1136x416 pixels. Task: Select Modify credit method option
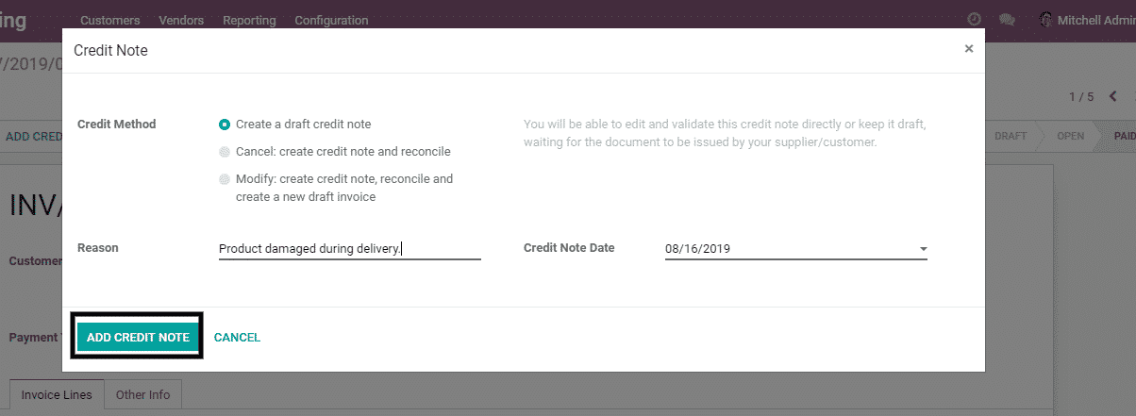[x=225, y=179]
